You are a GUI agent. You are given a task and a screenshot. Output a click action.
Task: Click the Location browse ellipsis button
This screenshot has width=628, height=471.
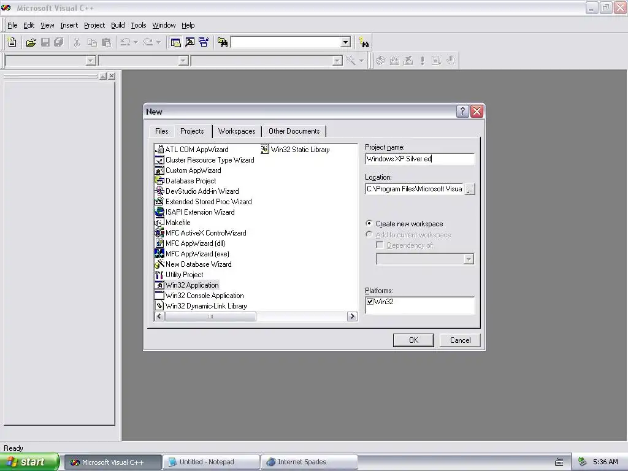tap(470, 189)
